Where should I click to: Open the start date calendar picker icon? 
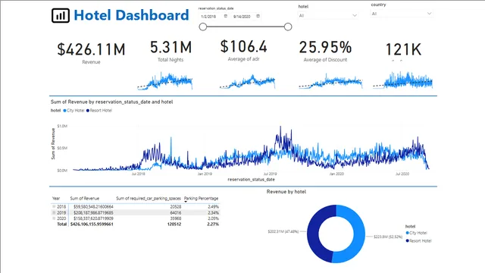coord(226,16)
